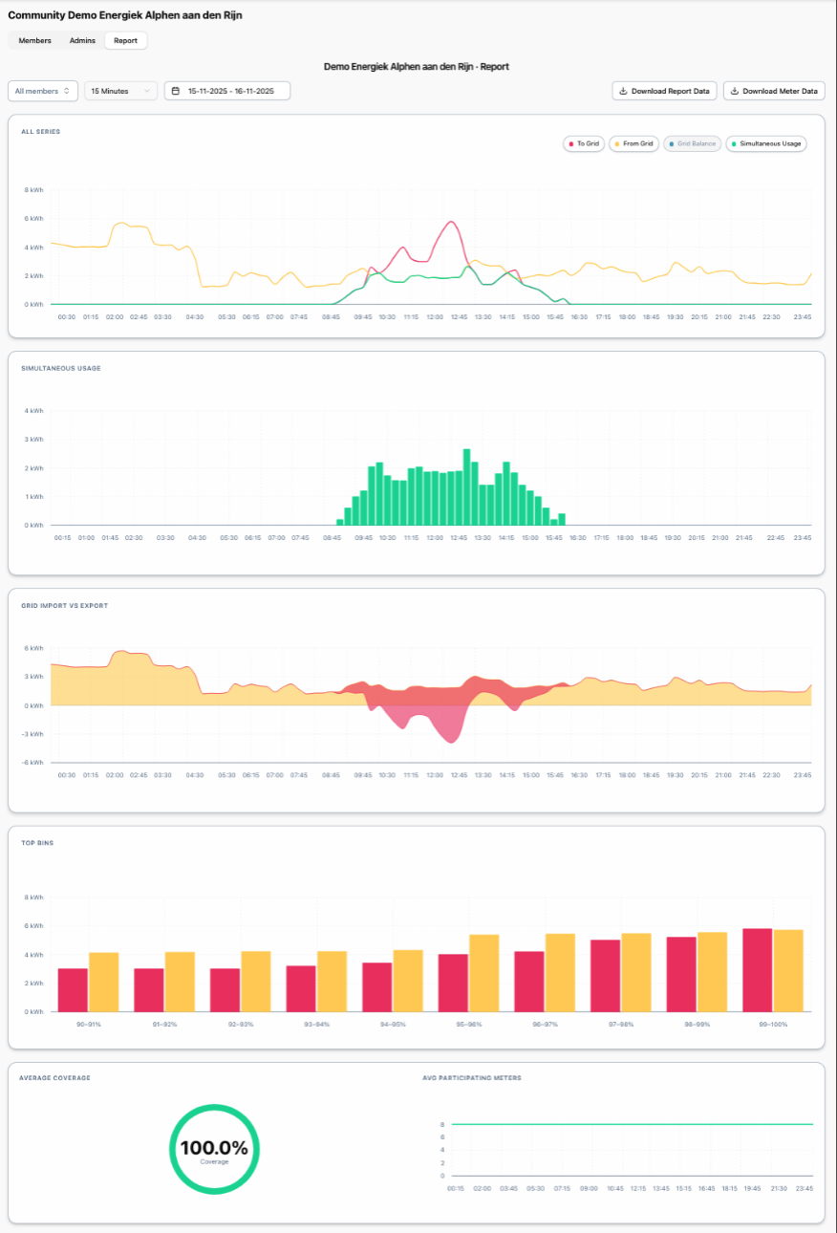
Task: Click the download icon beside Download Meter Data
Action: pos(735,91)
